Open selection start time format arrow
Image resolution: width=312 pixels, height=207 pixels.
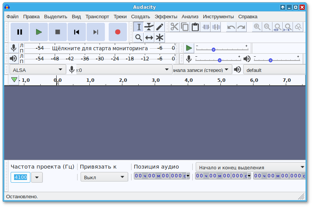[249, 176]
